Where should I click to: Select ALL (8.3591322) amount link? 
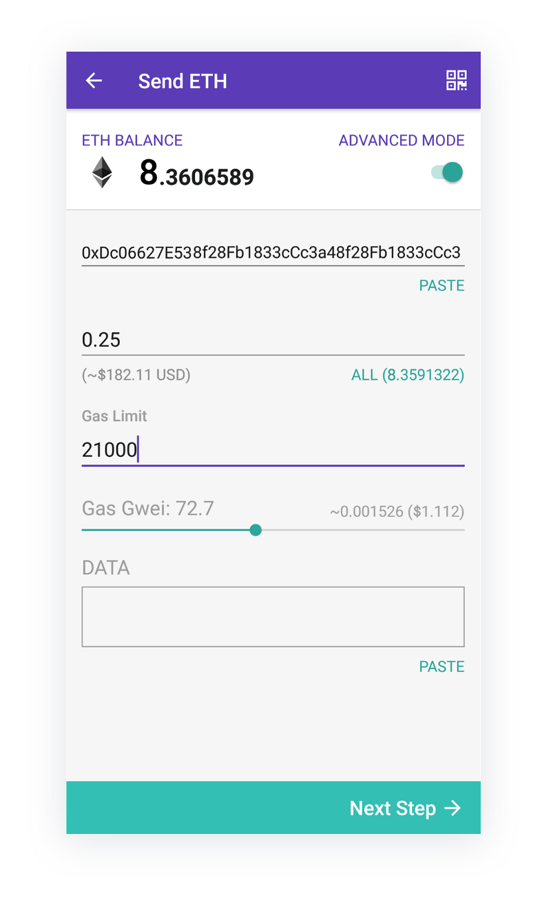click(408, 375)
